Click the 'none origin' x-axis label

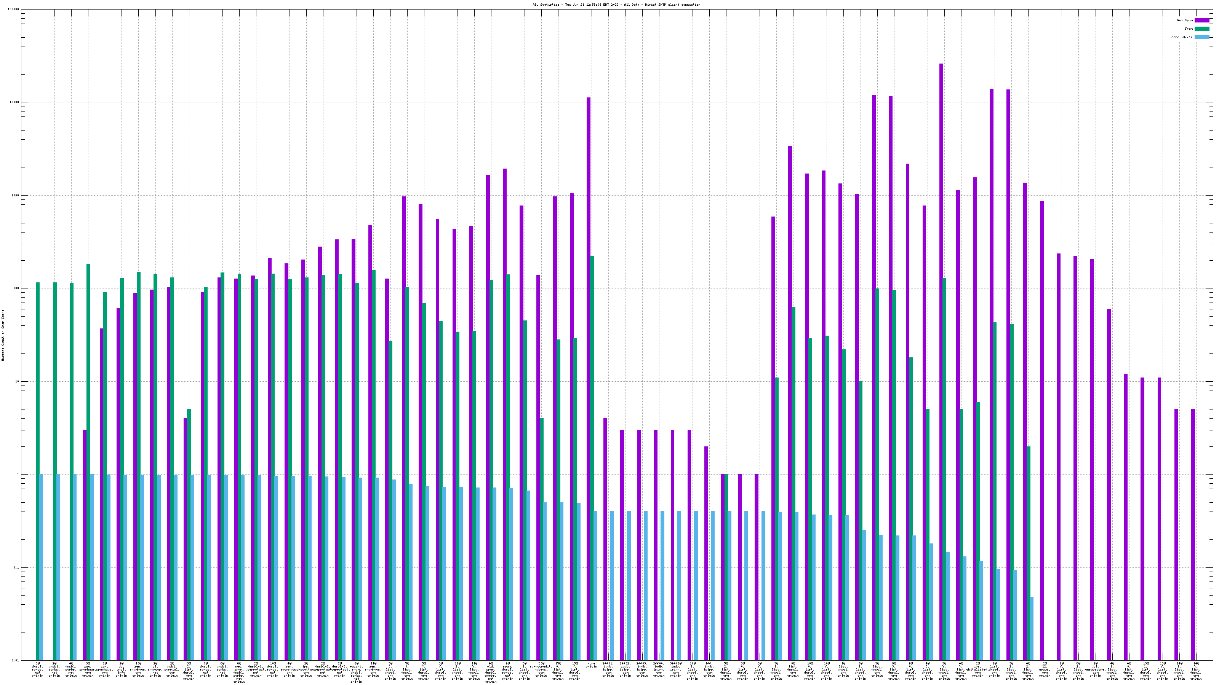(592, 665)
